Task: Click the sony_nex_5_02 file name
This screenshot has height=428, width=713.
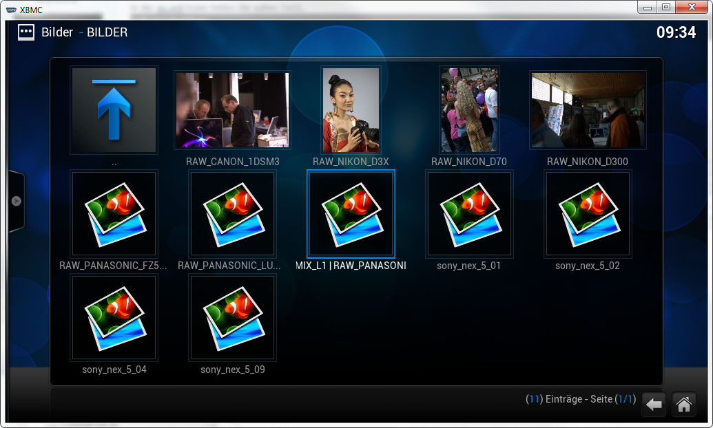Action: (588, 266)
